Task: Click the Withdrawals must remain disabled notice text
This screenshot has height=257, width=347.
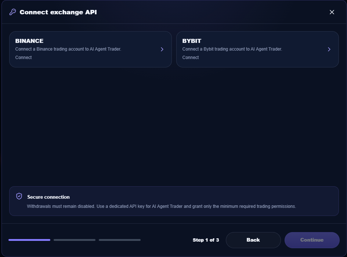Action: [161, 206]
